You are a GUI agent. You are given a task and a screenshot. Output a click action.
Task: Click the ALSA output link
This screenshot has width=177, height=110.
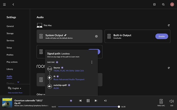(56, 88)
